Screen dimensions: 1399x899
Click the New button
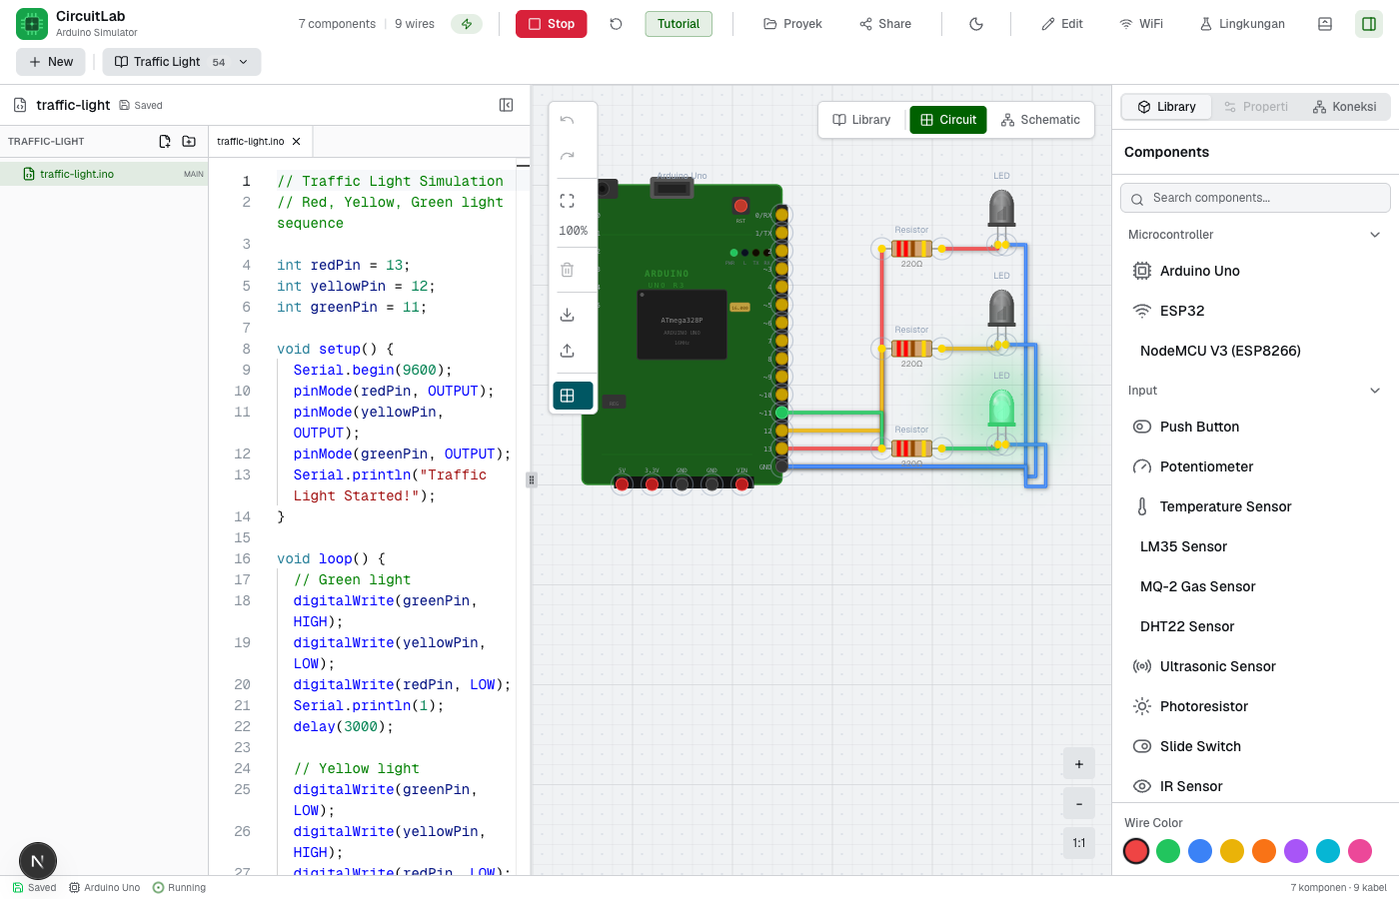pos(52,62)
